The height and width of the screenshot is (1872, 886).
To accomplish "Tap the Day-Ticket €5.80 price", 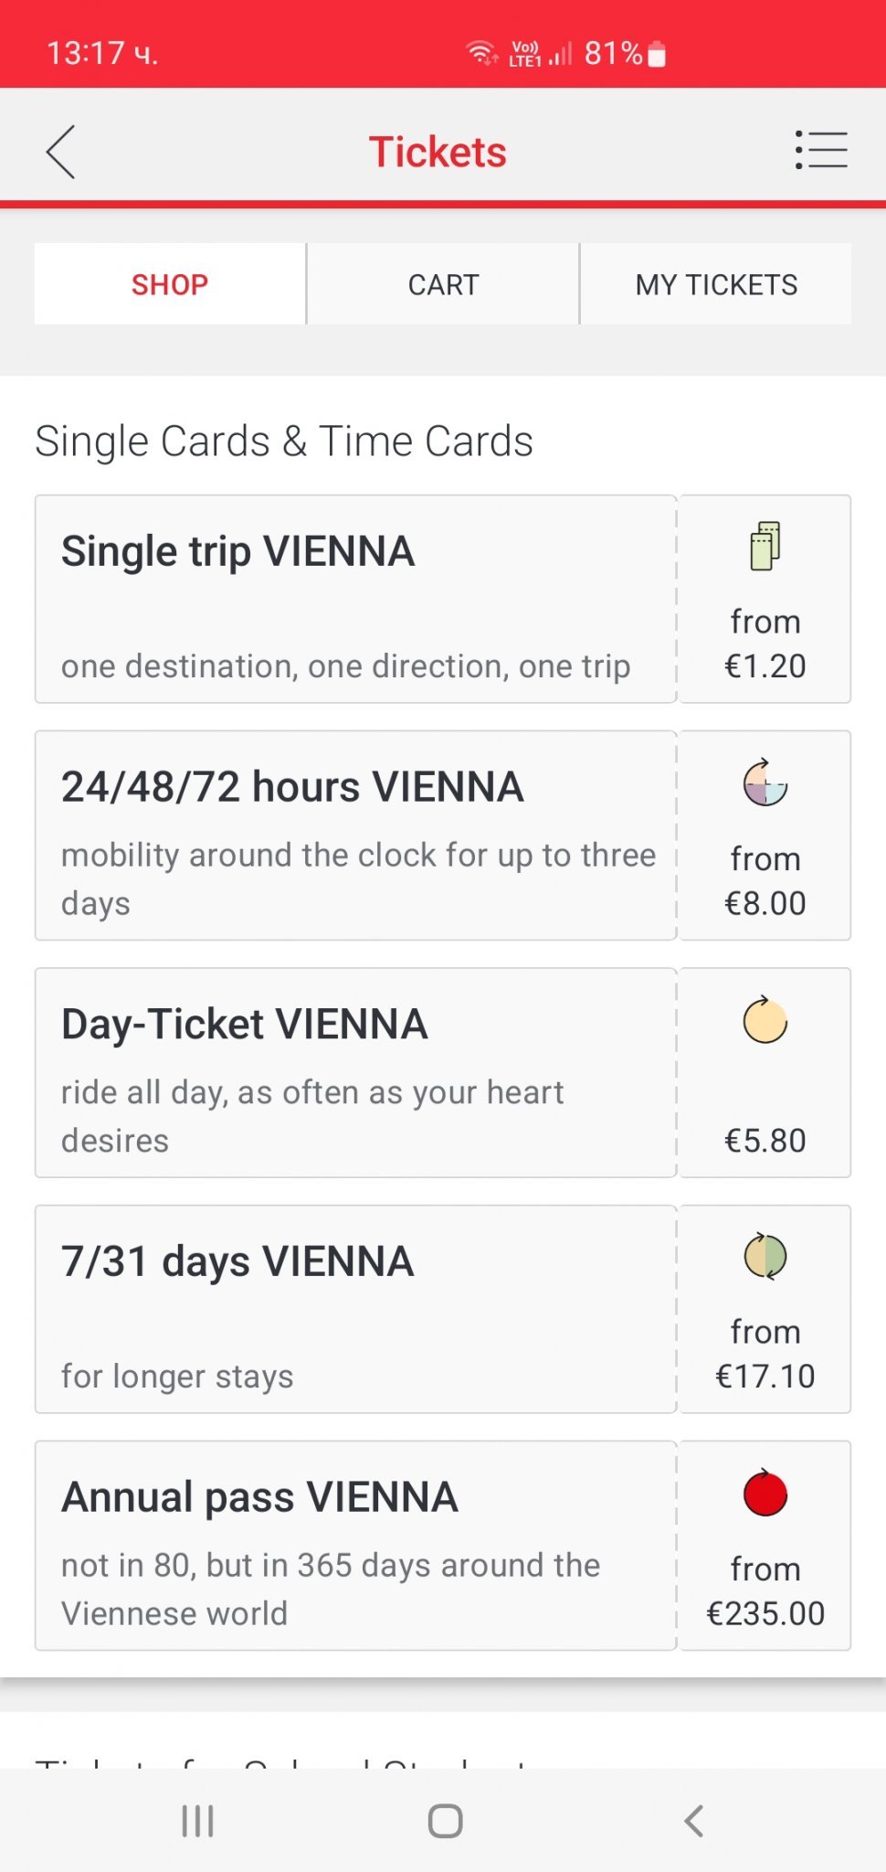I will coord(765,1141).
